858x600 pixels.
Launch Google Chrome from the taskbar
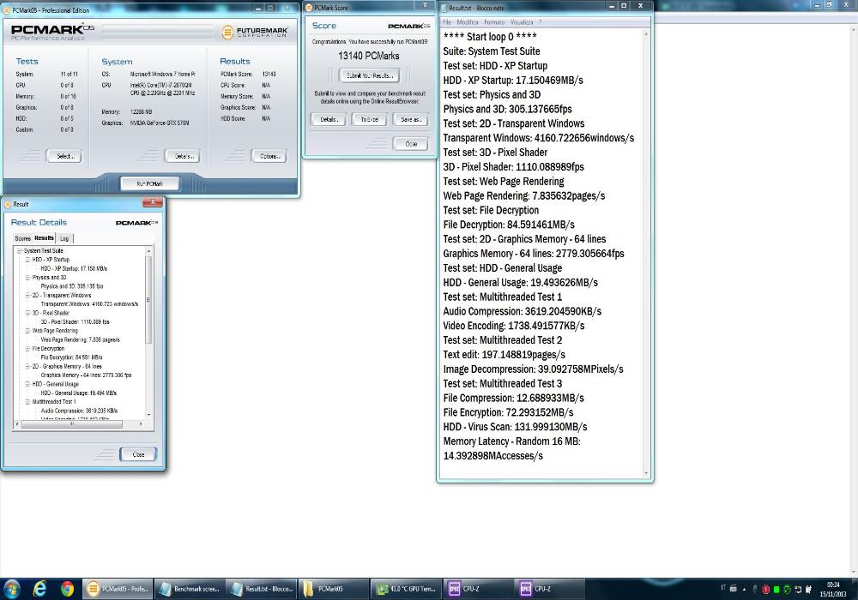pos(67,589)
